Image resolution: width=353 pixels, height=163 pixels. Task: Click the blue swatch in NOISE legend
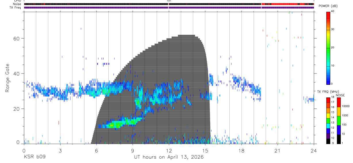[x=339, y=130]
